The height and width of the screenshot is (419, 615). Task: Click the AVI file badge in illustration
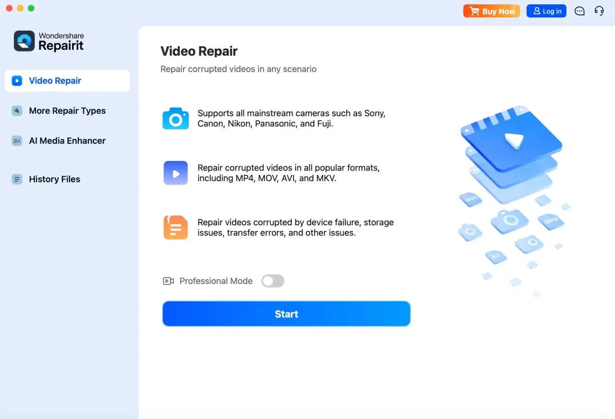pyautogui.click(x=496, y=257)
